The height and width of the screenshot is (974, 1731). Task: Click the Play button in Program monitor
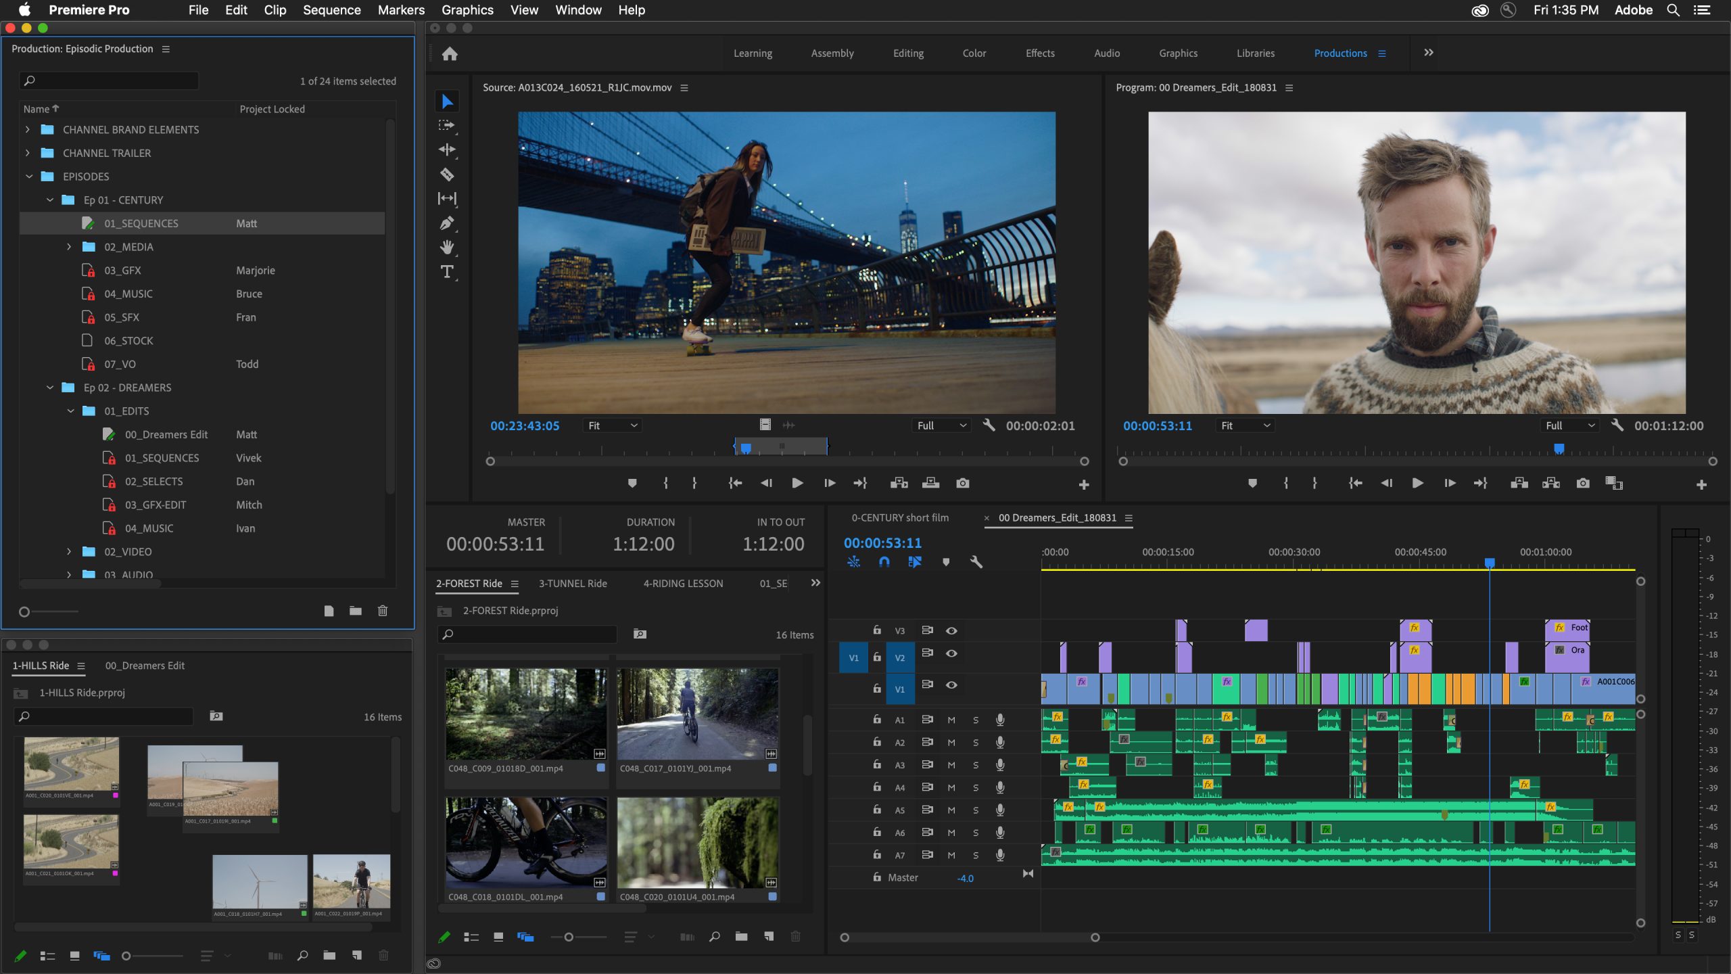(x=1416, y=483)
